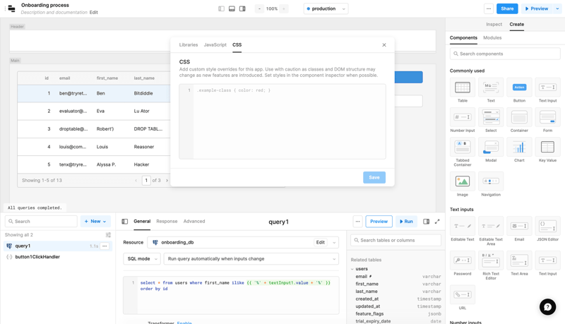Switch to the Libraries tab in dialog

tap(189, 45)
